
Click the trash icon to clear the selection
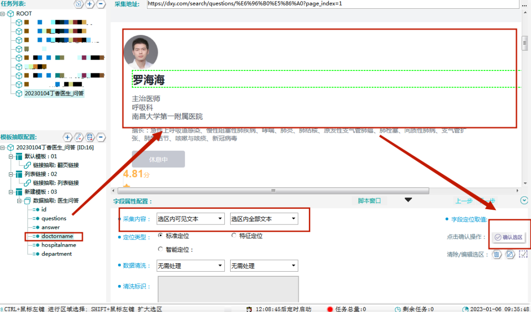point(497,254)
